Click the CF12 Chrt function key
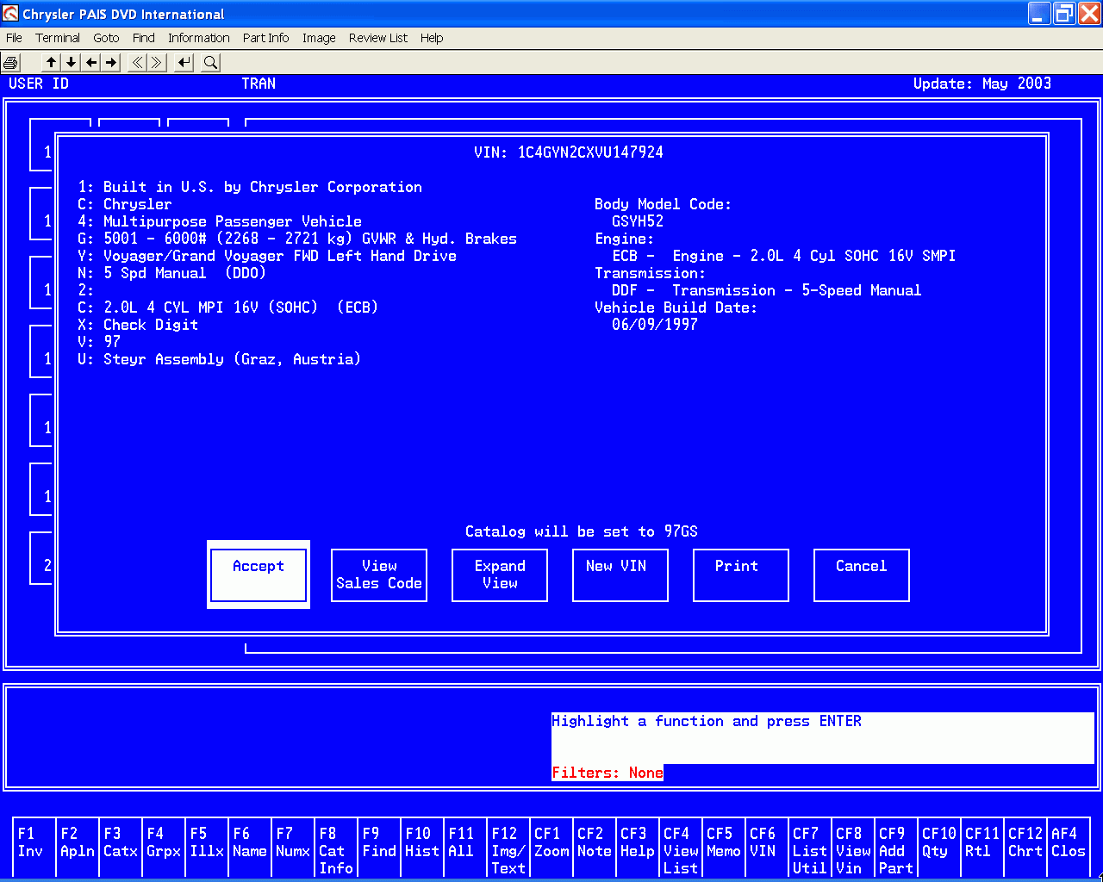 click(x=1025, y=848)
